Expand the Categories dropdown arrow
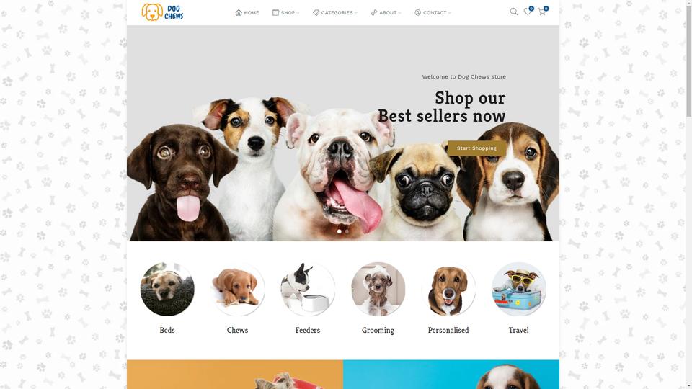Viewport: 692px width, 389px height. tap(355, 13)
